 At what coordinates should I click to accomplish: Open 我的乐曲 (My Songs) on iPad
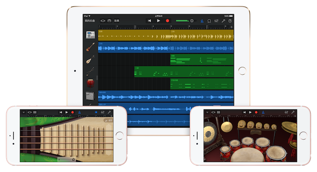(x=90, y=21)
